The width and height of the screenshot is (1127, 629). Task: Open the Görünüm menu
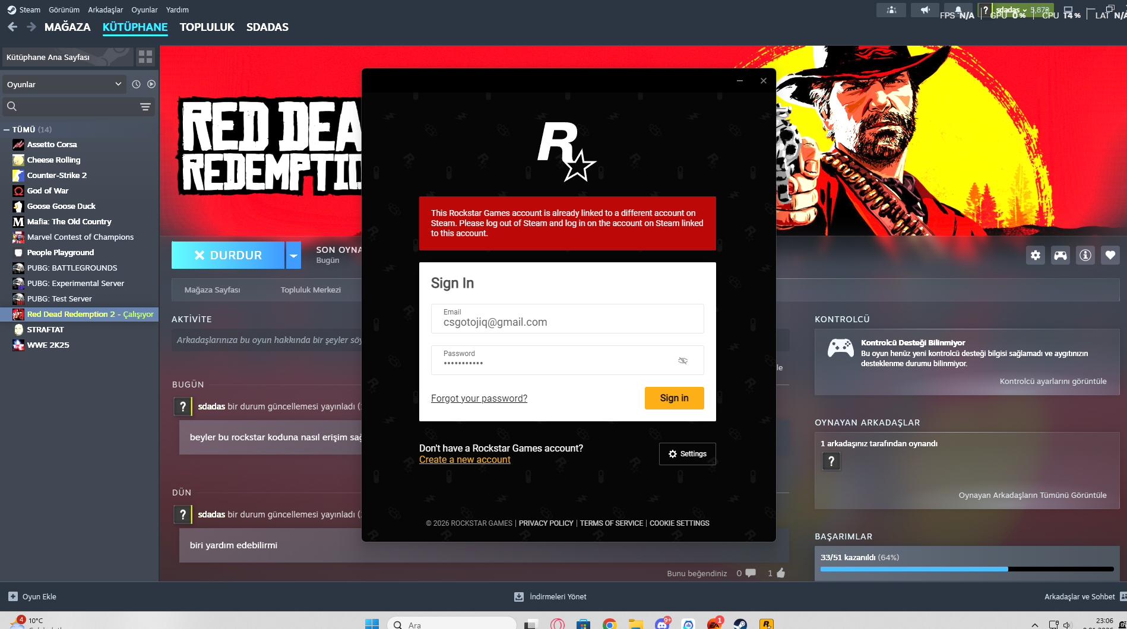click(64, 9)
